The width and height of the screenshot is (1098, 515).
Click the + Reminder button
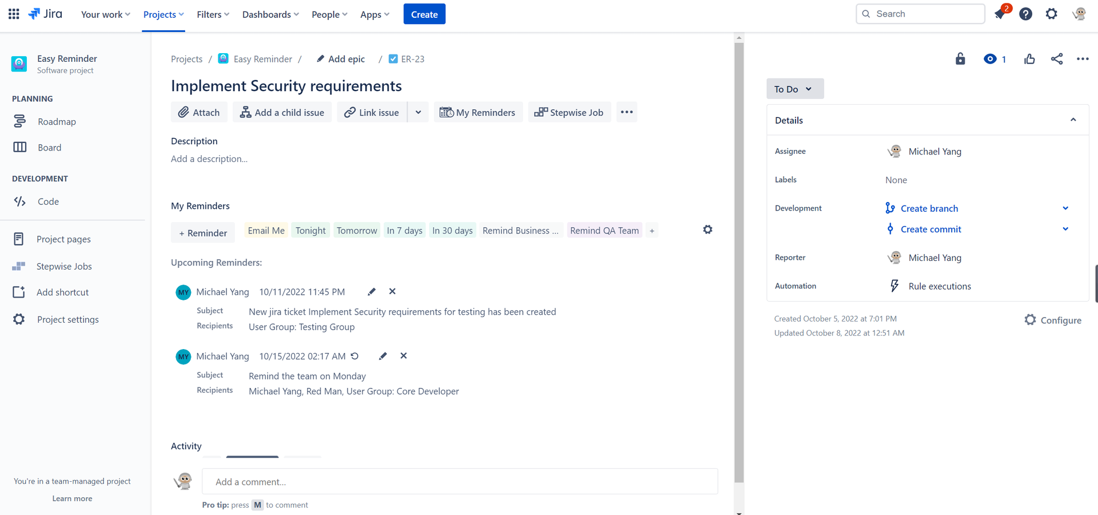click(x=203, y=233)
